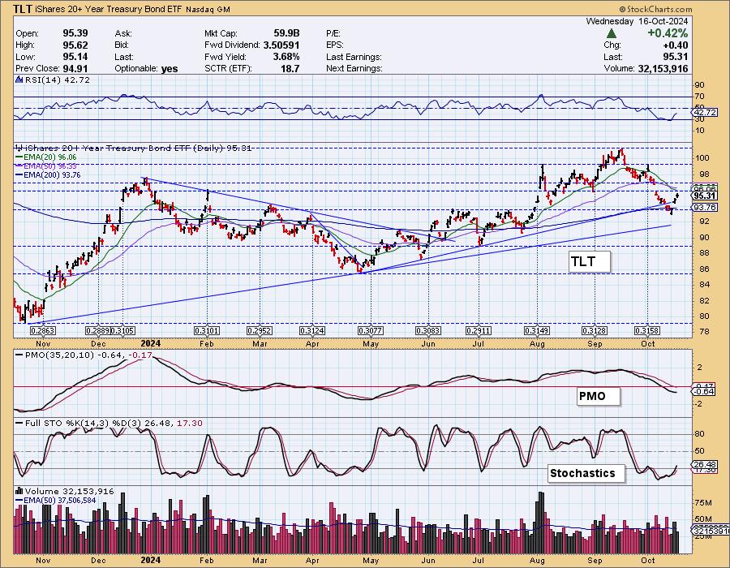Click the RSI(14) legend icon
This screenshot has height=568, width=730.
point(19,80)
